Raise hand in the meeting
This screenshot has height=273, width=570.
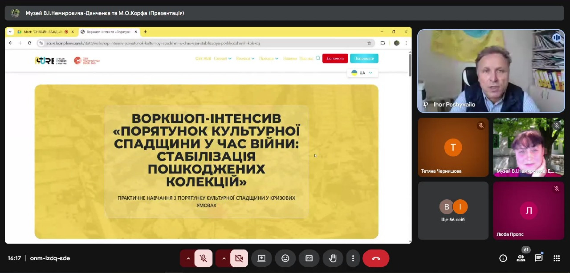(x=333, y=258)
